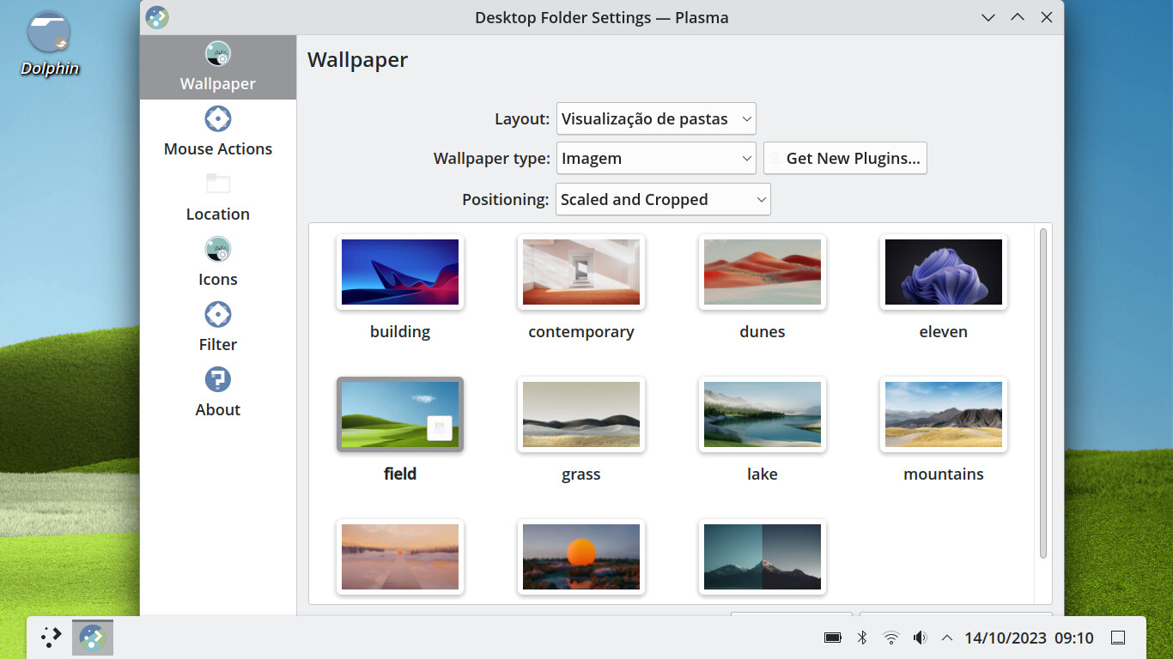Open the Wi-Fi network tray icon
This screenshot has width=1173, height=659.
pyautogui.click(x=891, y=638)
